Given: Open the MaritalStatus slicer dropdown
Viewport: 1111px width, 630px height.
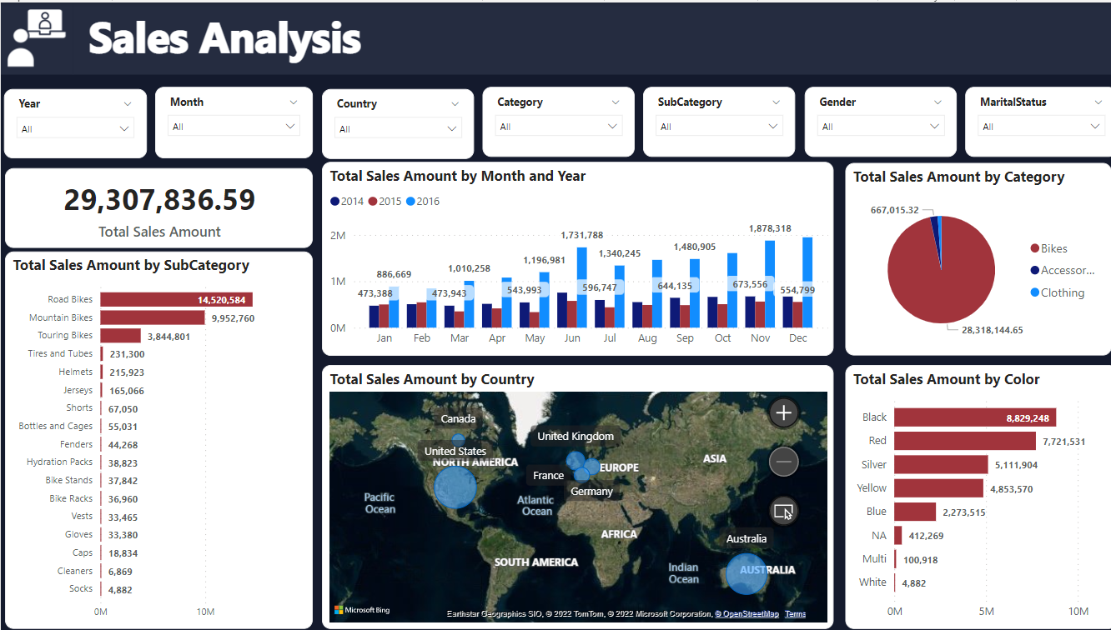Looking at the screenshot, I should point(1041,126).
